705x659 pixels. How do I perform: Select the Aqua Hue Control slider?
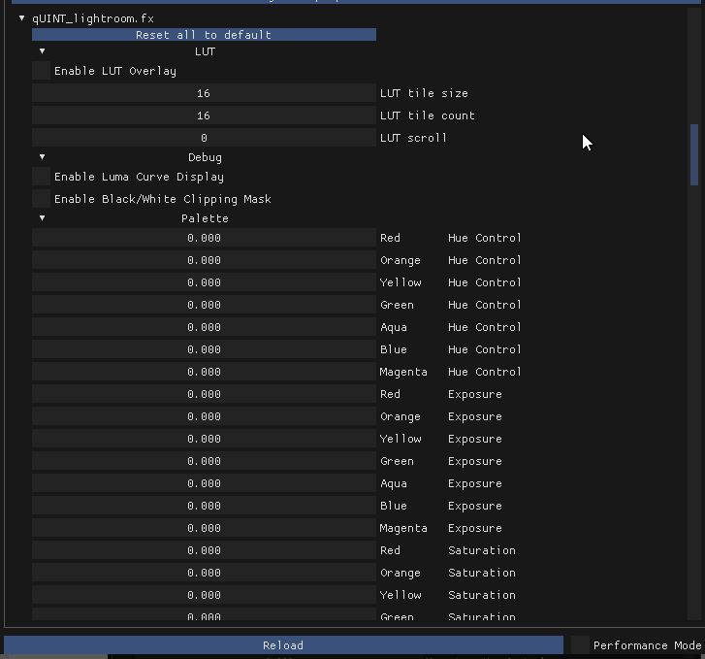pos(204,327)
